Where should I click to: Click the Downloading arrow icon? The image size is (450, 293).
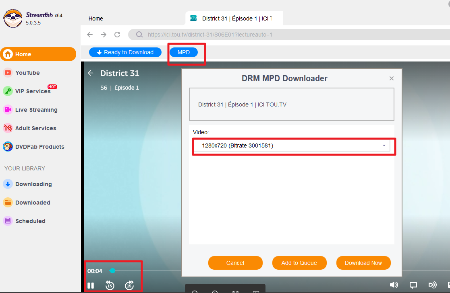coord(8,184)
